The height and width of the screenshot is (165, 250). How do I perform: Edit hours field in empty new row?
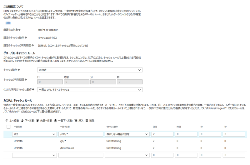click(x=186, y=155)
